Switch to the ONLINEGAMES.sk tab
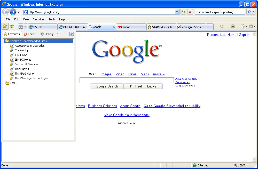The height and width of the screenshot is (169, 258). (x=72, y=27)
